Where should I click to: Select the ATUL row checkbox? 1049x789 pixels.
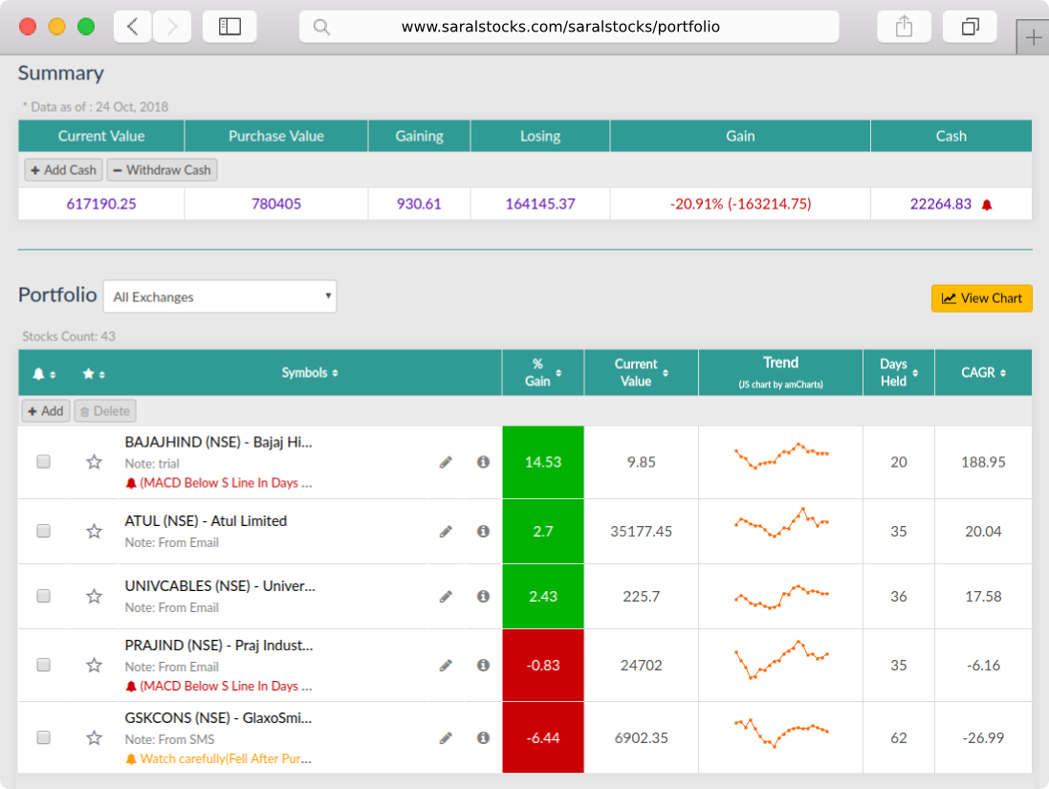(43, 531)
